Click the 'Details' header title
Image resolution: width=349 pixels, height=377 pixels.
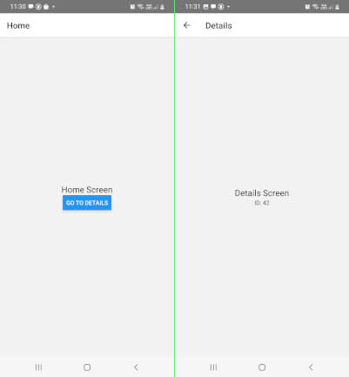tap(218, 25)
